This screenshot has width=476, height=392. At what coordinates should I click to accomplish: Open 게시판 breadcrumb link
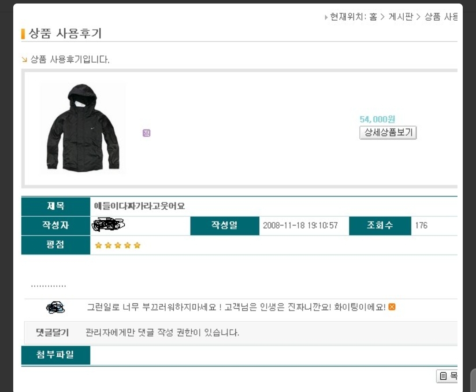pyautogui.click(x=401, y=17)
